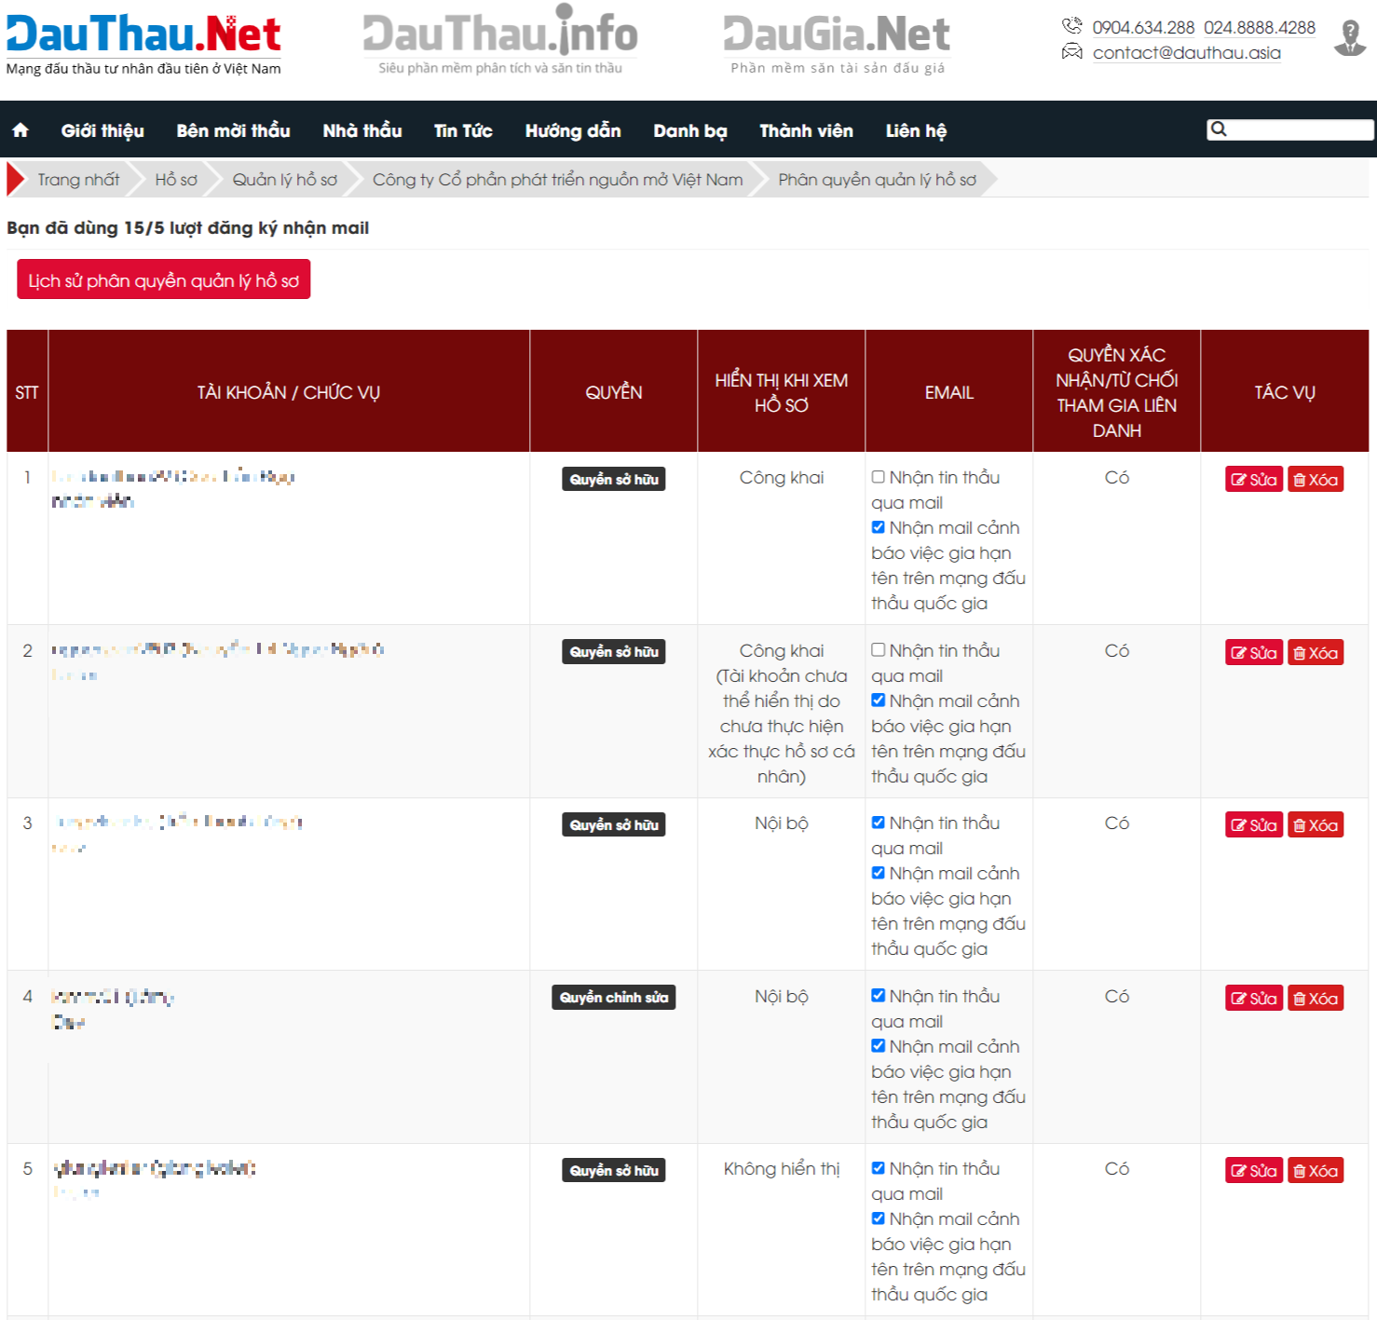Edit row 1 with Sửa button
The width and height of the screenshot is (1377, 1320).
1254,480
